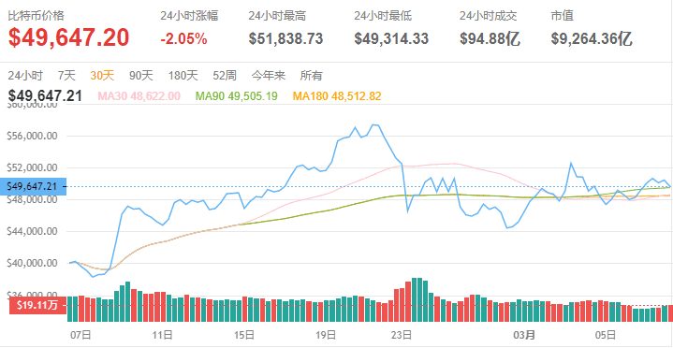This screenshot has height=348, width=673.
Task: Click the $44,000.00 axis label
Action: [33, 231]
